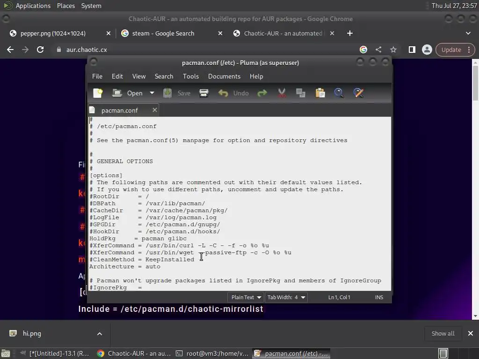Click the Cut scissors icon
The height and width of the screenshot is (359, 479).
tap(282, 93)
